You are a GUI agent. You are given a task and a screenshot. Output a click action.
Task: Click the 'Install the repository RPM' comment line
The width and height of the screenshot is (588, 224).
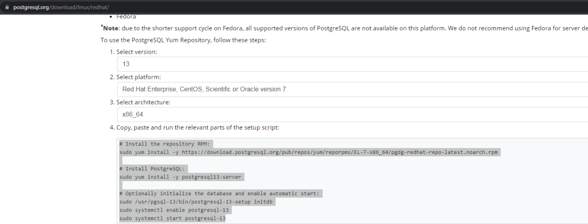click(167, 144)
